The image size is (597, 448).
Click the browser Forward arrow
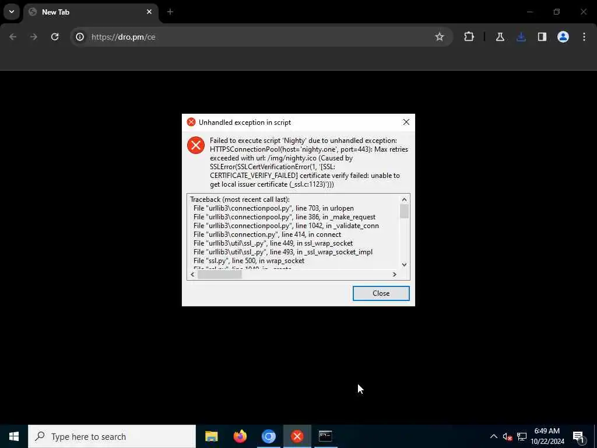[x=33, y=37]
